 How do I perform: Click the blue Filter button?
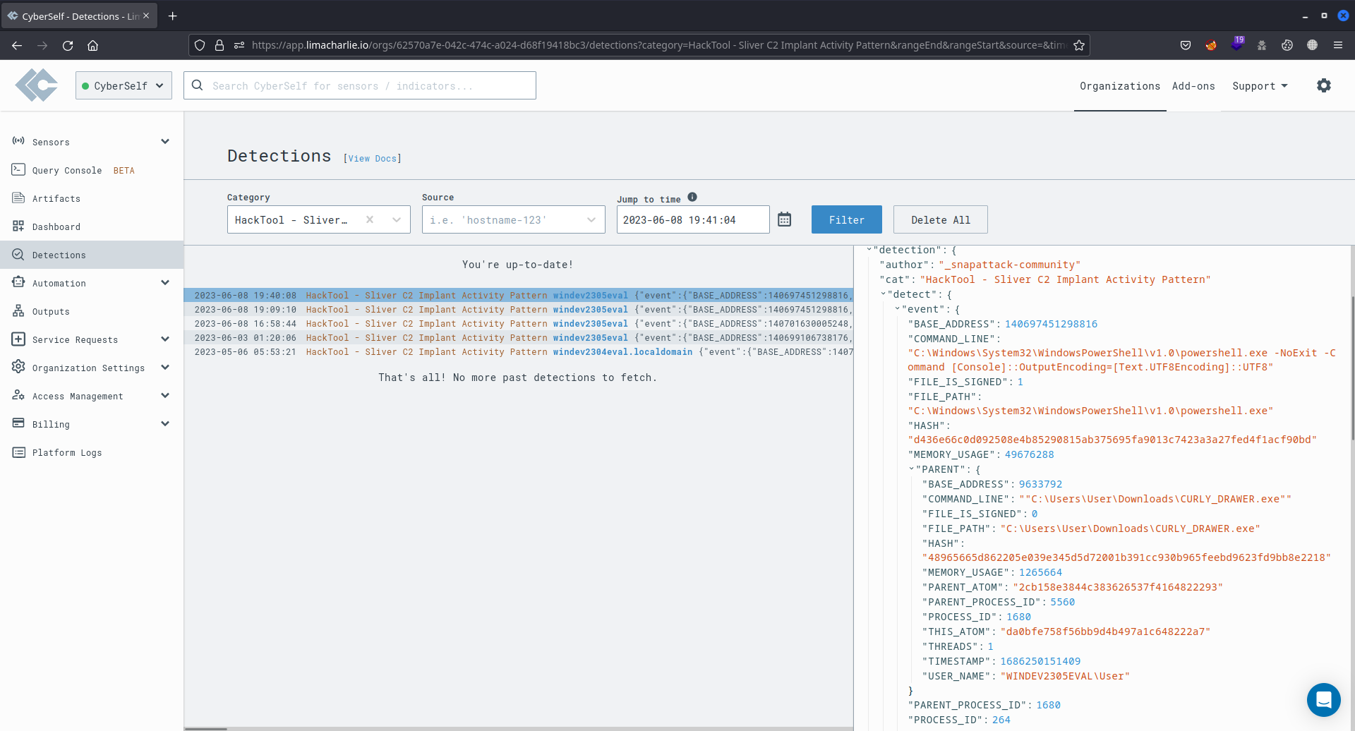847,219
